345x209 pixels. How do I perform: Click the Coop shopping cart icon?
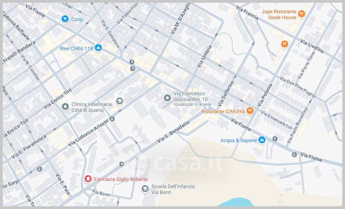[x=65, y=19]
